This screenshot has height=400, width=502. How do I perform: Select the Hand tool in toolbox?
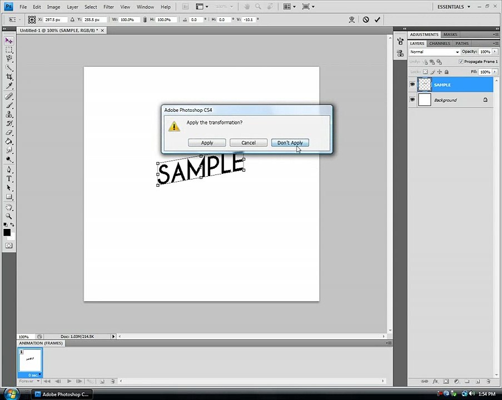click(9, 207)
